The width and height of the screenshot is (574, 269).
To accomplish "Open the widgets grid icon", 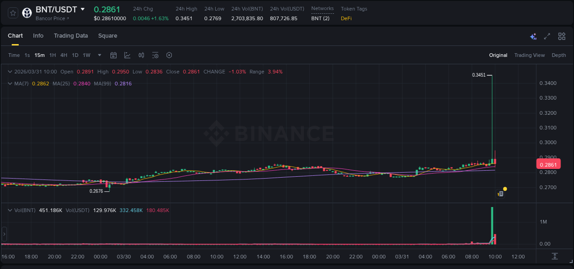I will coord(562,36).
